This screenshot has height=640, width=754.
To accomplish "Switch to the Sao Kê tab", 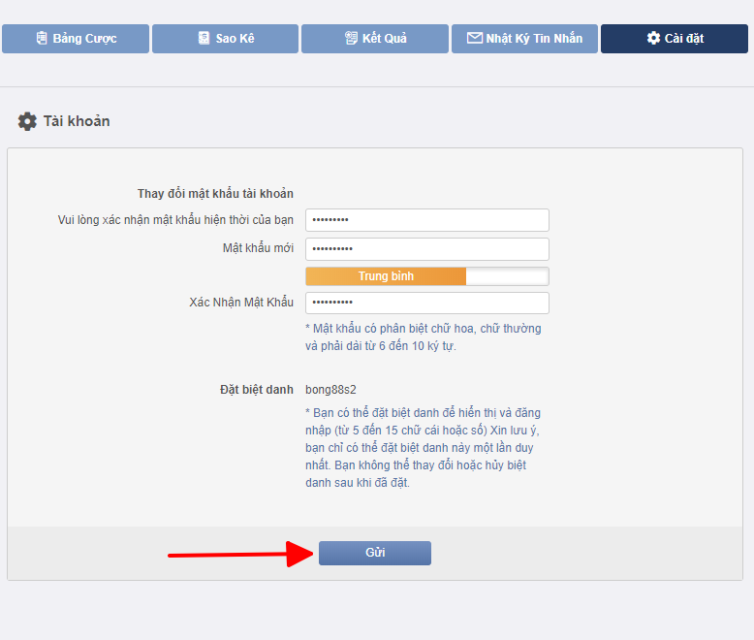I will pyautogui.click(x=225, y=39).
